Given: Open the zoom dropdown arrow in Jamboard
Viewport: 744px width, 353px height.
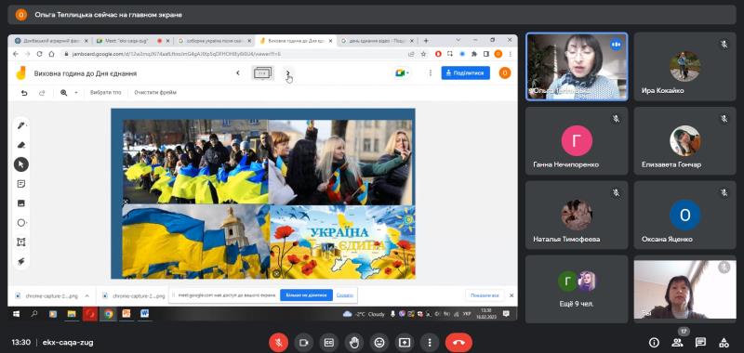Looking at the screenshot, I should (76, 93).
